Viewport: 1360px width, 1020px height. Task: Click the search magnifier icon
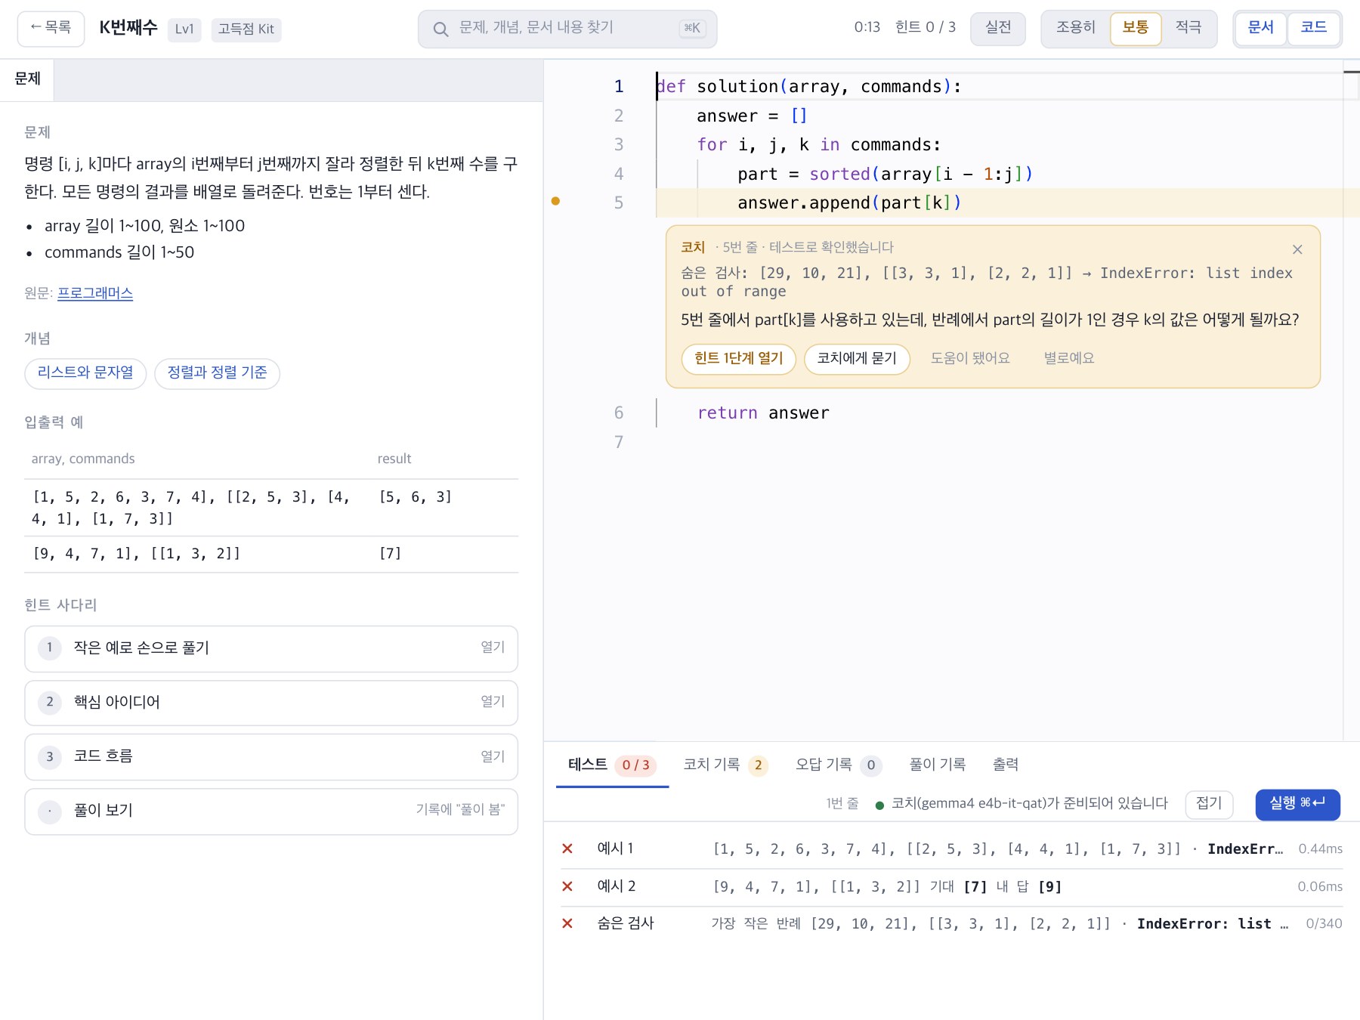click(x=440, y=29)
